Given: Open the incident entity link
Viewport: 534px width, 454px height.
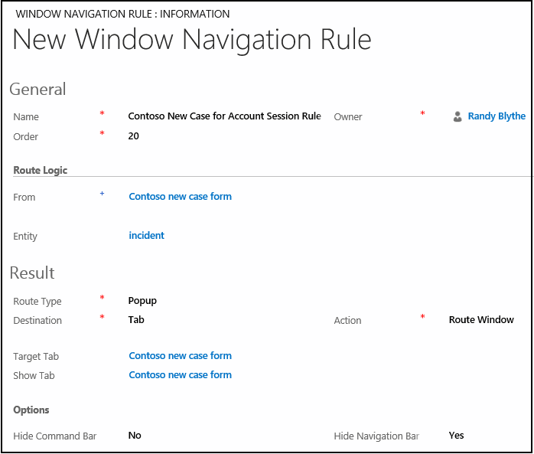Looking at the screenshot, I should point(146,236).
